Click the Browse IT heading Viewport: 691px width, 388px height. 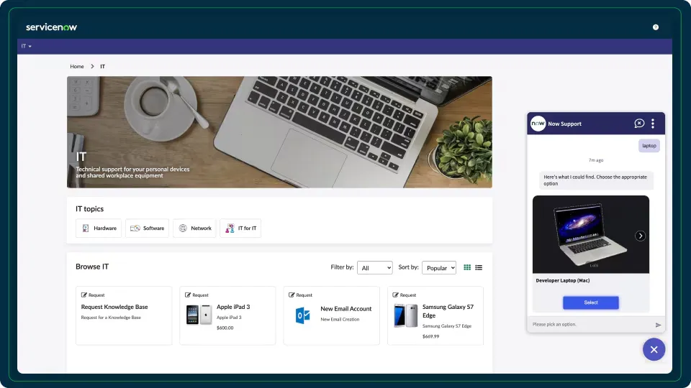[92, 267]
